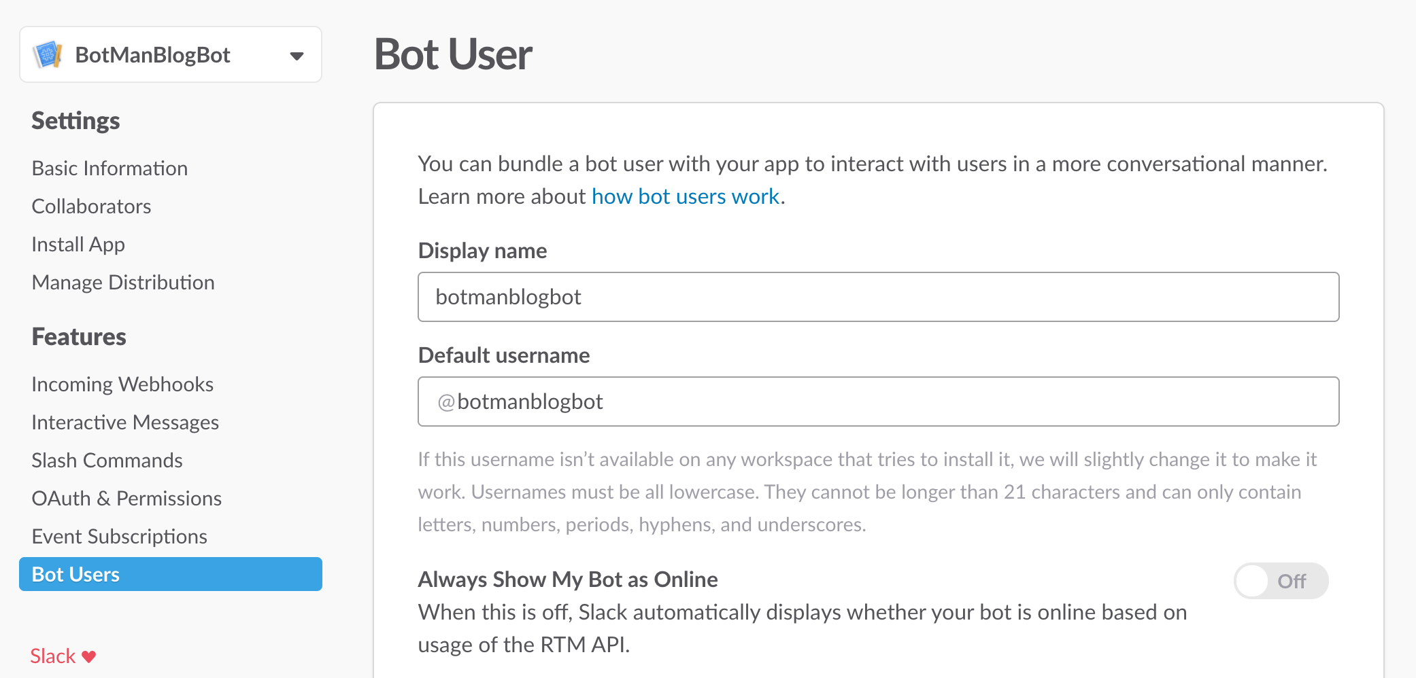The height and width of the screenshot is (678, 1416).
Task: Go to Collaborators page
Action: (x=91, y=206)
